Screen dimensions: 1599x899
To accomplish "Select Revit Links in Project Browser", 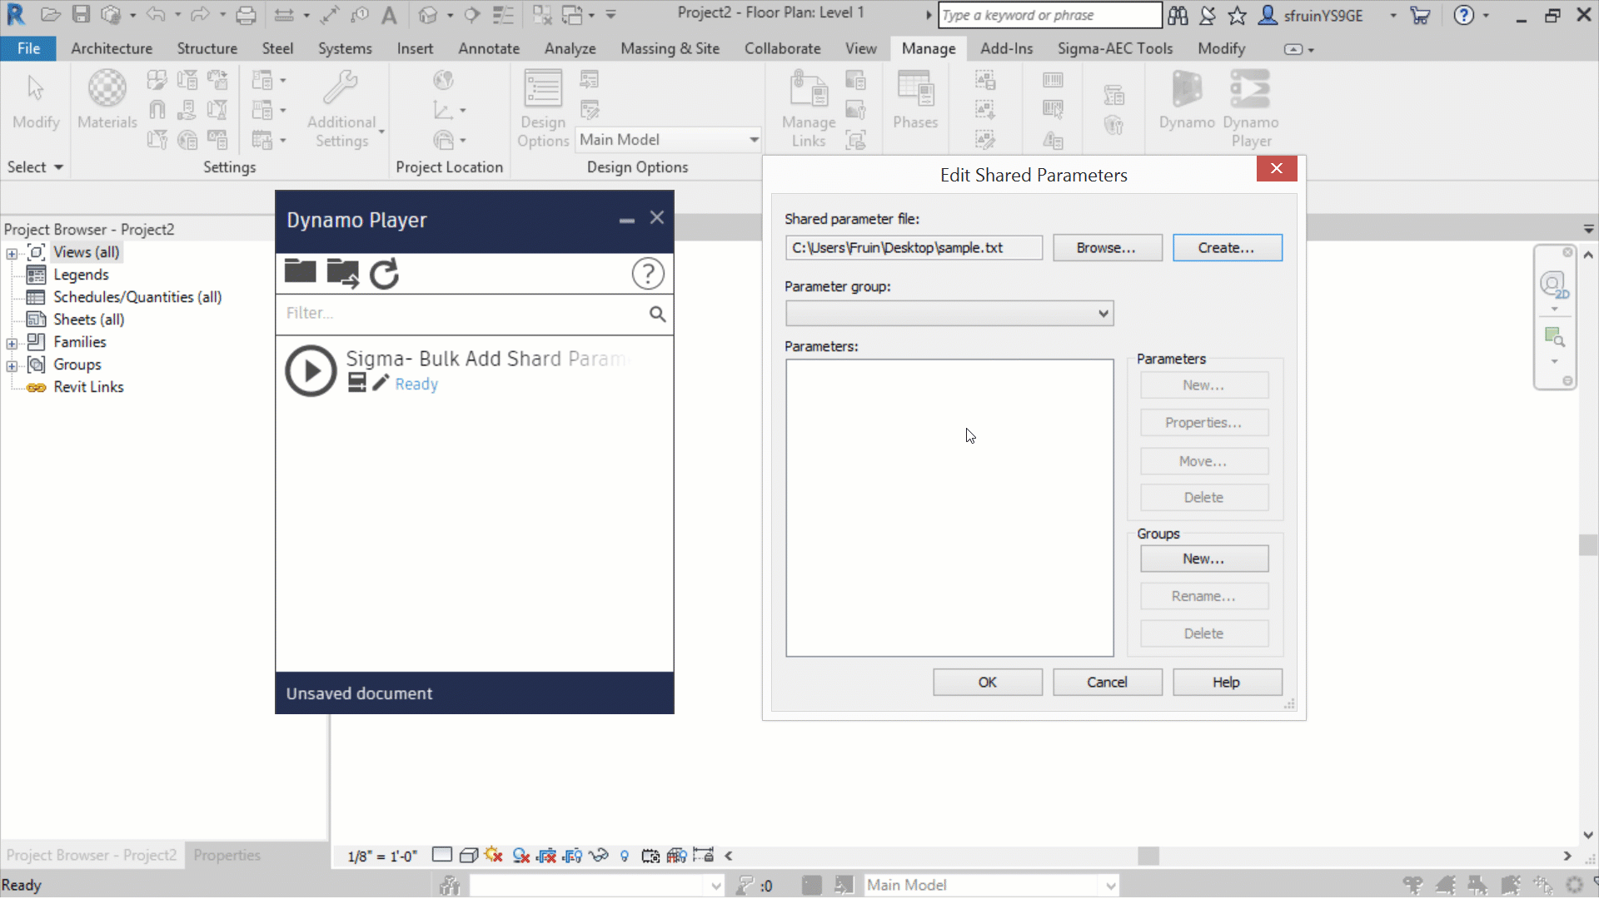I will pos(88,387).
